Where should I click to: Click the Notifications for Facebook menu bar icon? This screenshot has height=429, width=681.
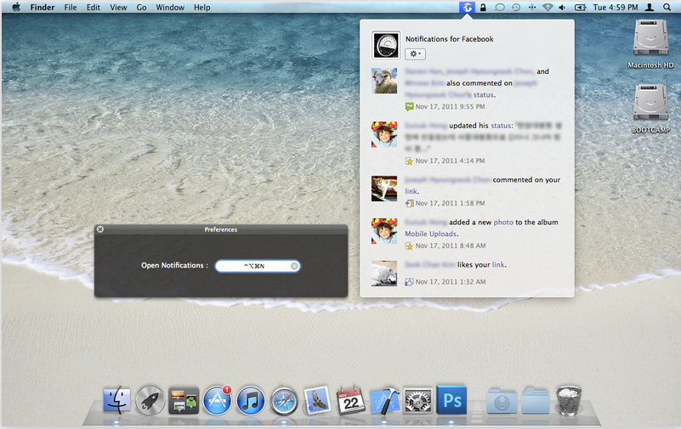click(467, 7)
